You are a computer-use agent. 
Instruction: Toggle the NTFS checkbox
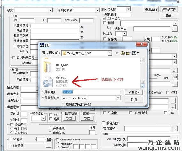coord(168,92)
